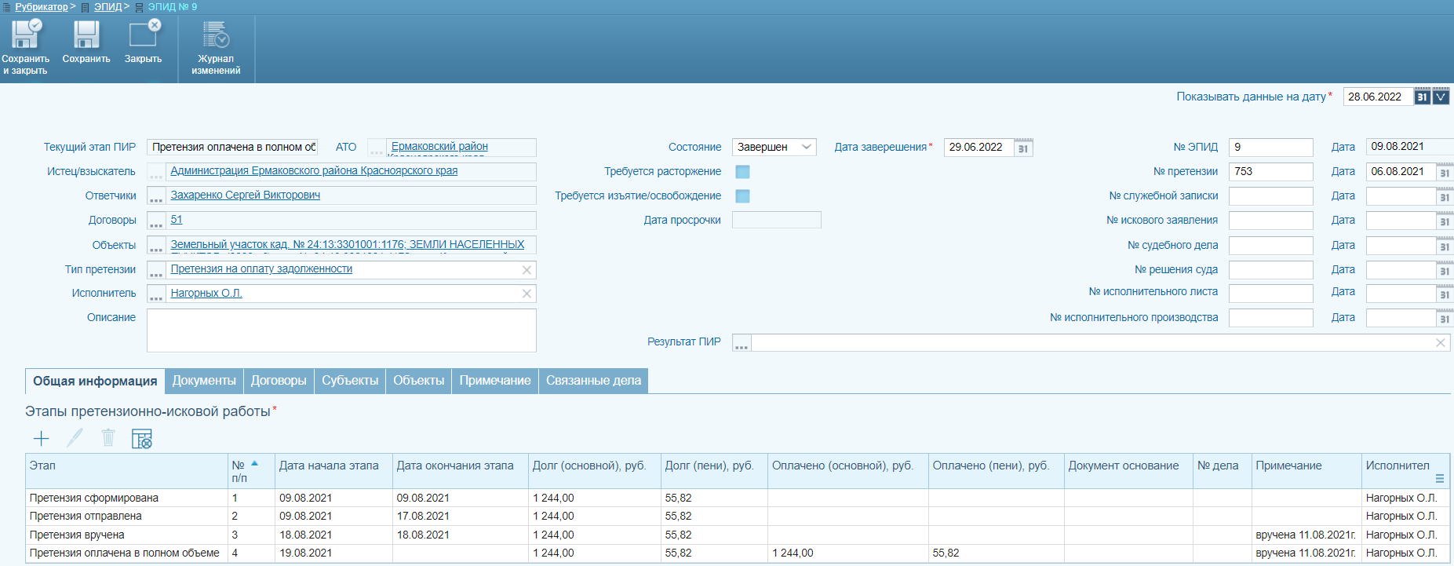The width and height of the screenshot is (1454, 566).
Task: Open calendar for claim number date 06.08.2021
Action: click(x=1445, y=172)
